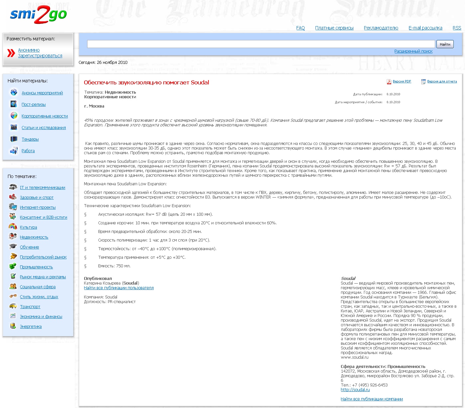The width and height of the screenshot is (465, 408).
Task: Click the telephone icon beside ИТ и телекоммуникации
Action: click(x=13, y=187)
